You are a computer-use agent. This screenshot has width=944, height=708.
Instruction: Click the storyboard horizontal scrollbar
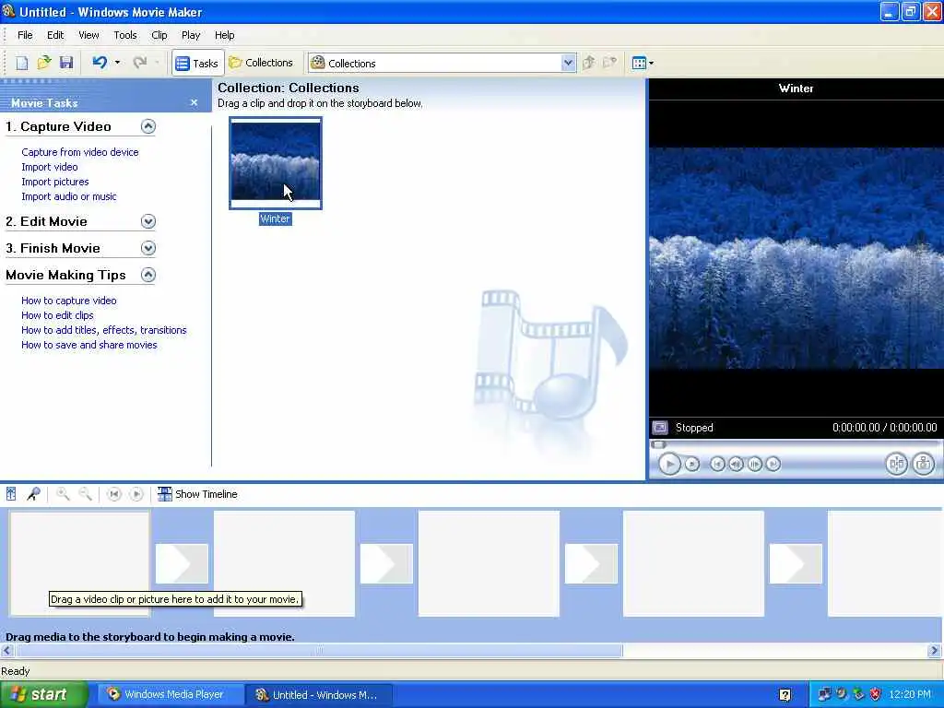pyautogui.click(x=319, y=651)
